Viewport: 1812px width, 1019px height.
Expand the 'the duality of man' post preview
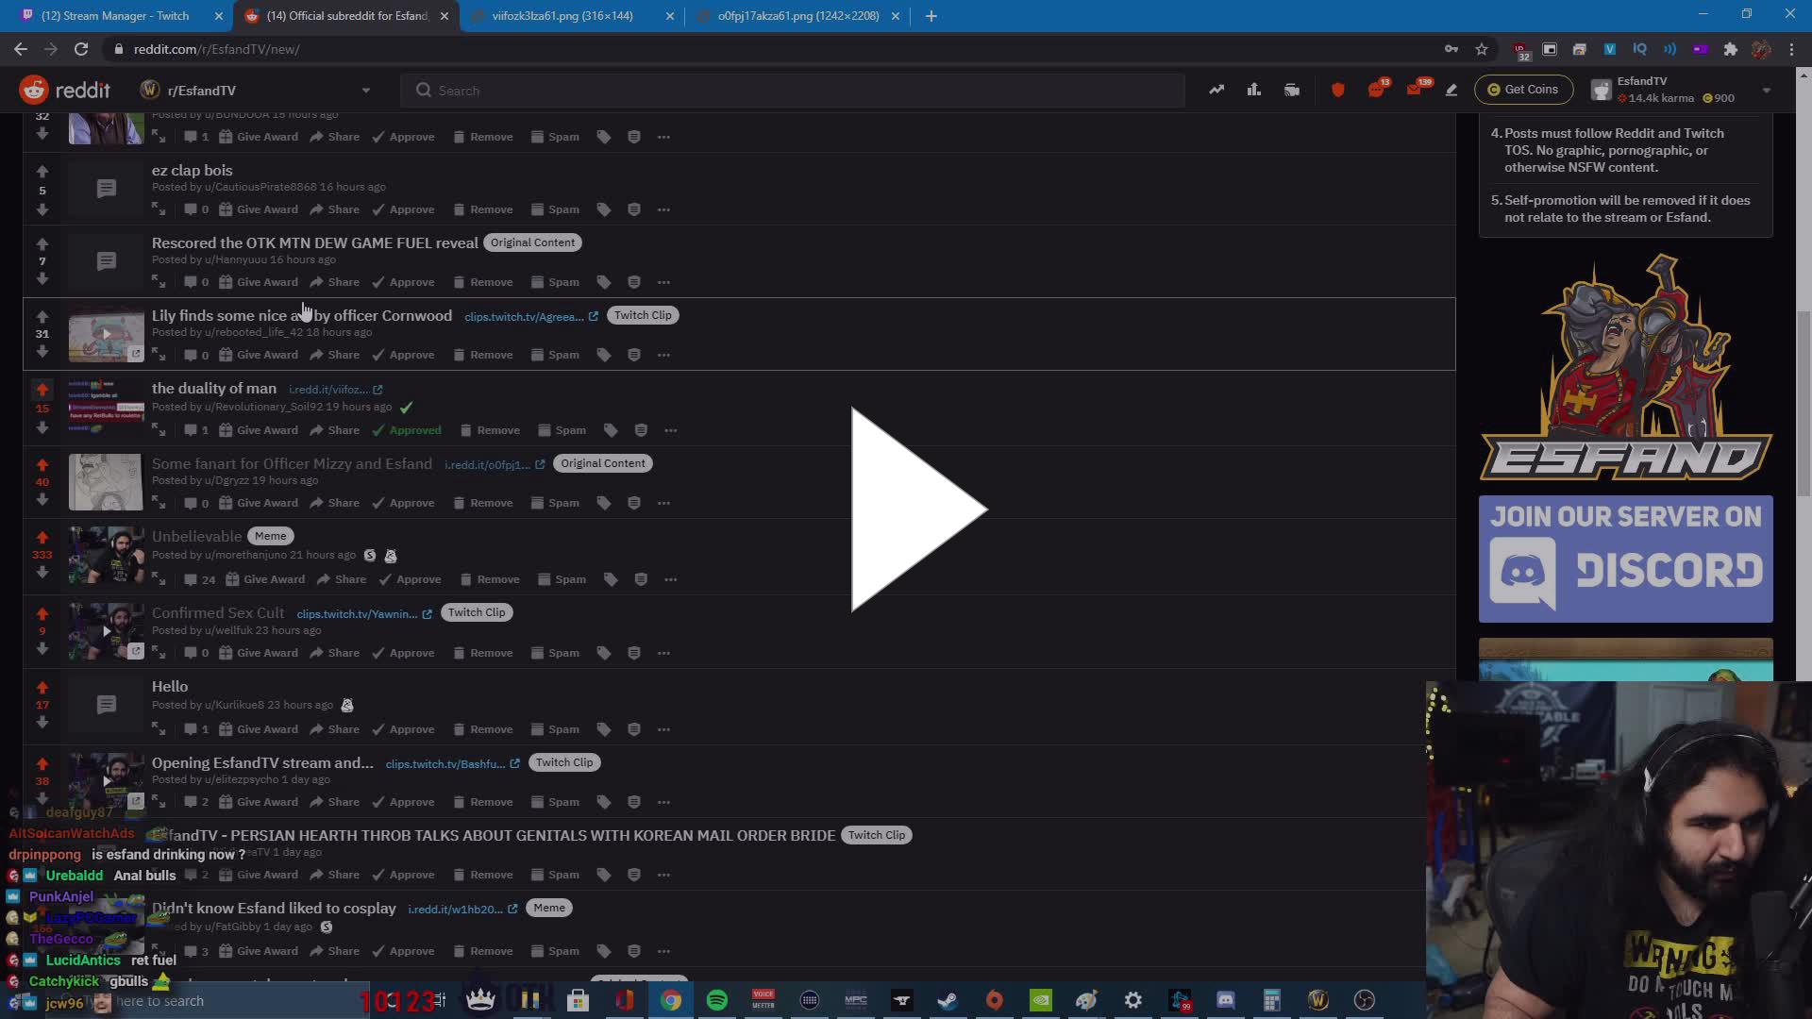(x=159, y=430)
